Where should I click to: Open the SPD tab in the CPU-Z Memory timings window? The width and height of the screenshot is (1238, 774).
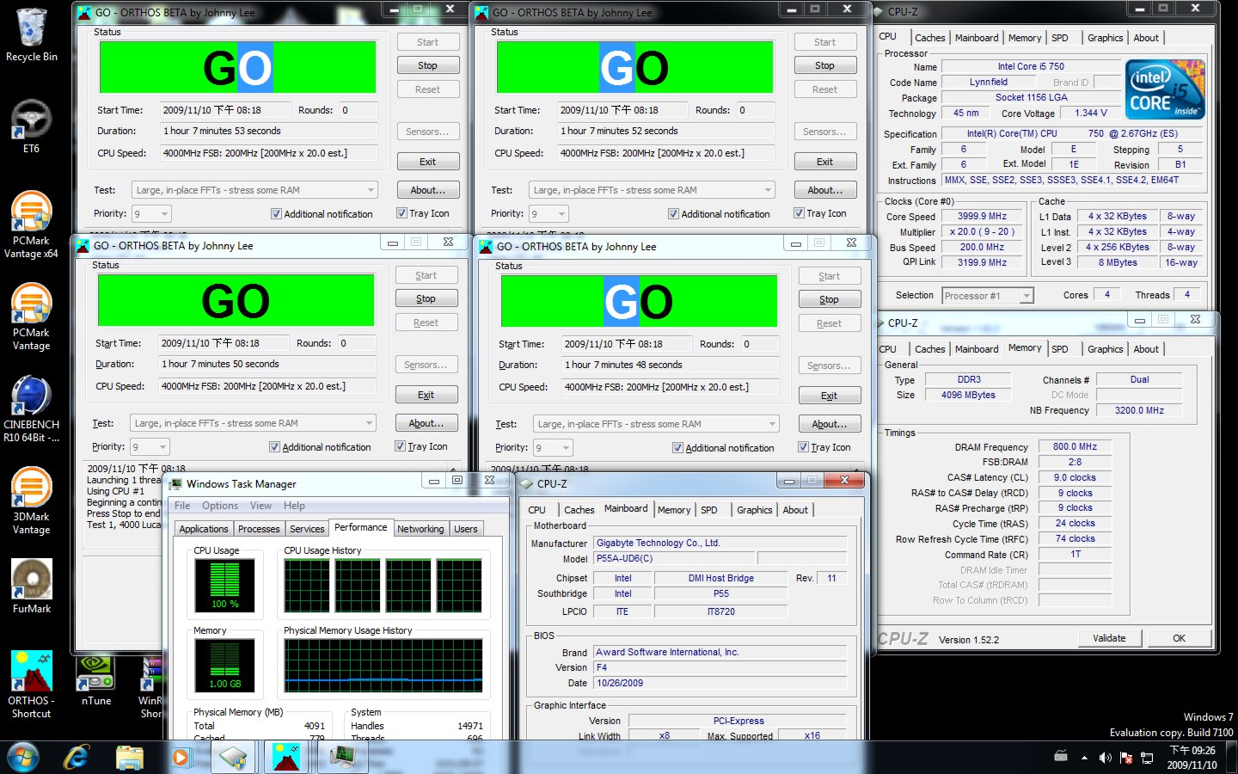pyautogui.click(x=1060, y=349)
